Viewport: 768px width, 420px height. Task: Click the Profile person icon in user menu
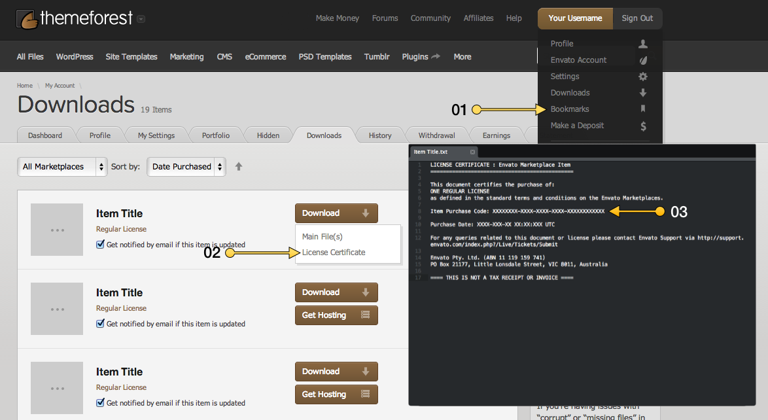643,44
